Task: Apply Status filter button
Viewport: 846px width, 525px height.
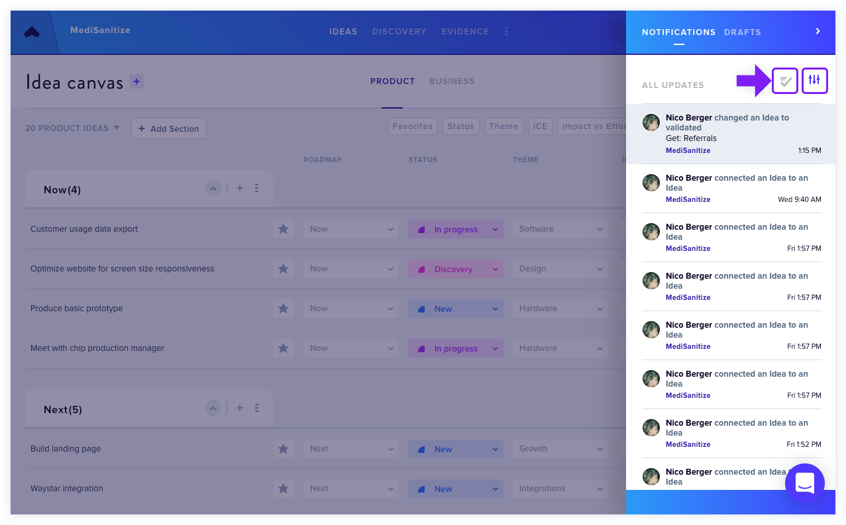Action: click(x=460, y=126)
